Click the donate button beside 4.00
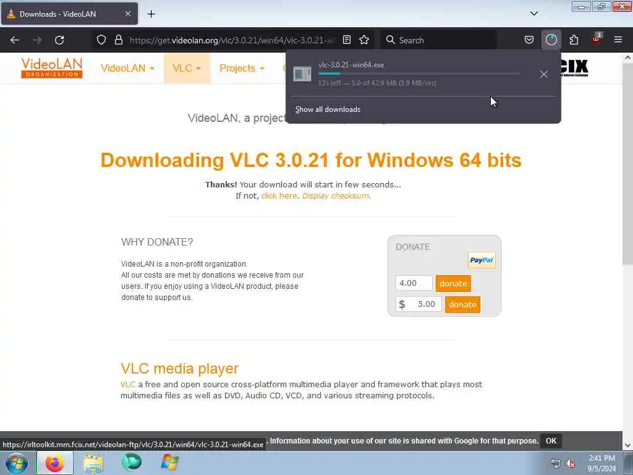The width and height of the screenshot is (633, 475). click(x=453, y=283)
